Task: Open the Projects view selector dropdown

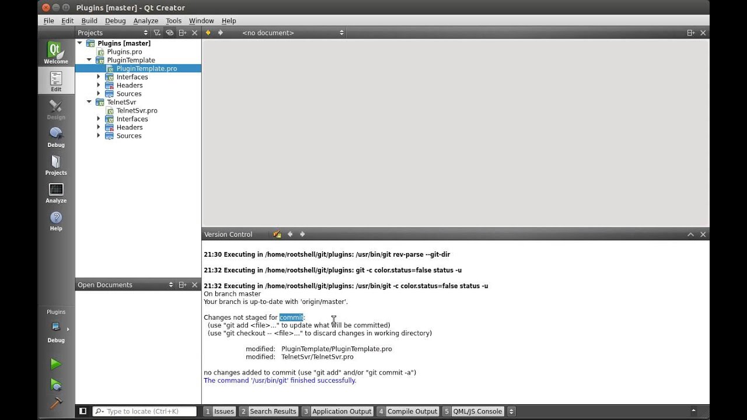Action: tap(114, 33)
